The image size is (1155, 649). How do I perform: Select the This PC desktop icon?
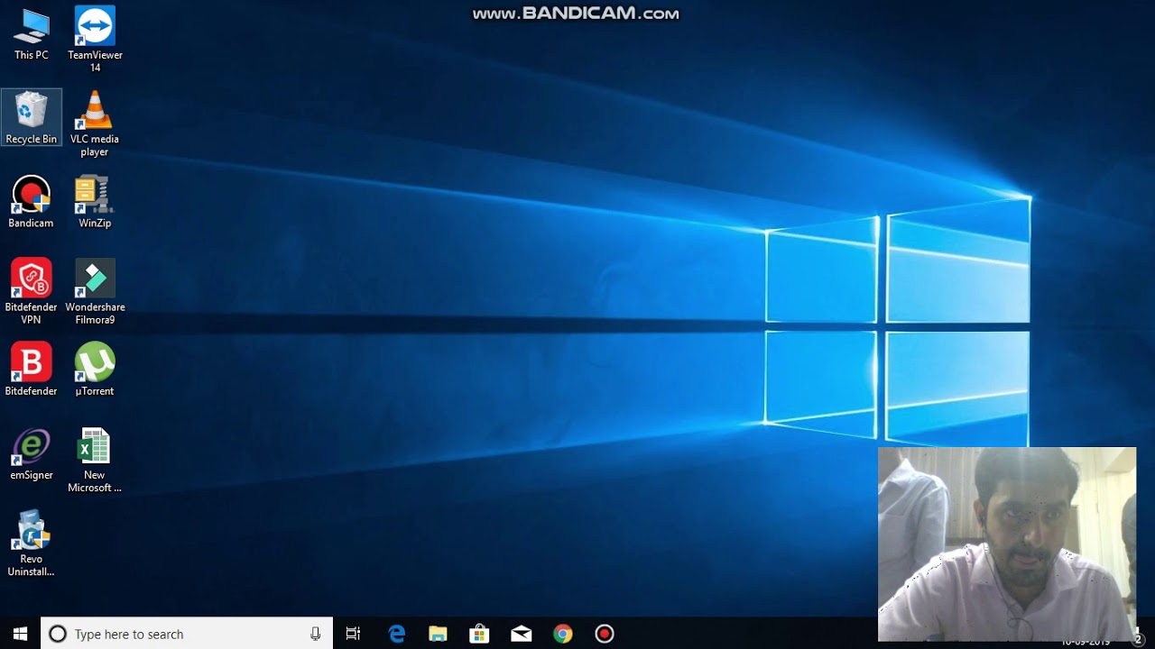pos(32,35)
